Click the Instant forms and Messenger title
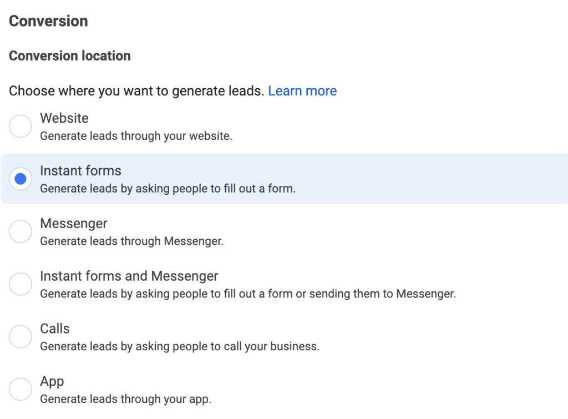The width and height of the screenshot is (568, 419). pos(129,276)
